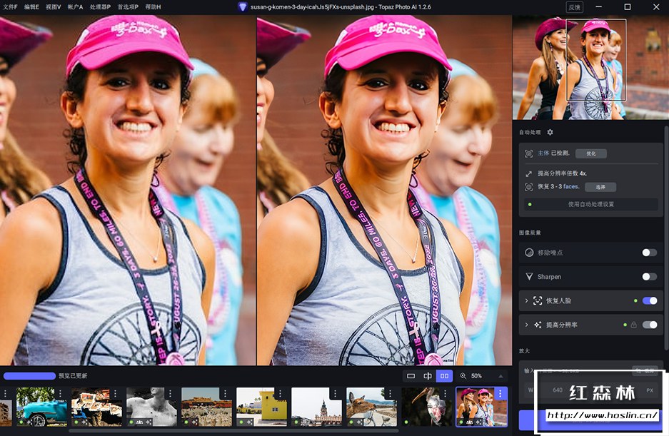Screen dimensions: 669x436
Task: Open the 编辑E menu
Action: pos(31,7)
